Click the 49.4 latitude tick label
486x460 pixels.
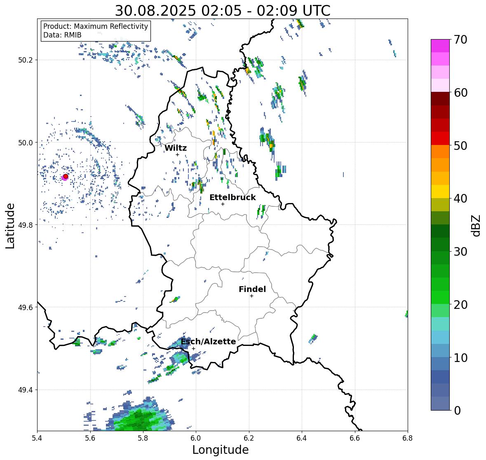pos(26,390)
